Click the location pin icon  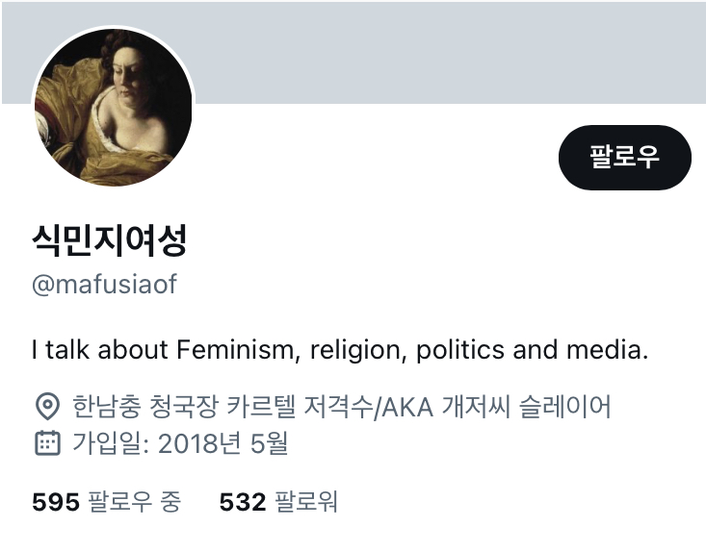tap(46, 407)
